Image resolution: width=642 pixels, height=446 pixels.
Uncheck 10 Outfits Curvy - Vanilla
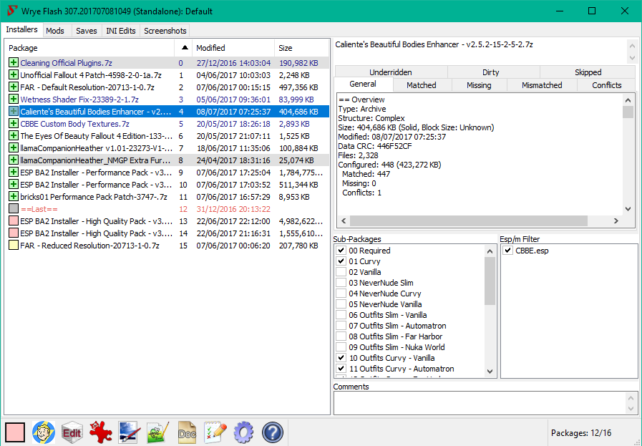[x=341, y=358]
